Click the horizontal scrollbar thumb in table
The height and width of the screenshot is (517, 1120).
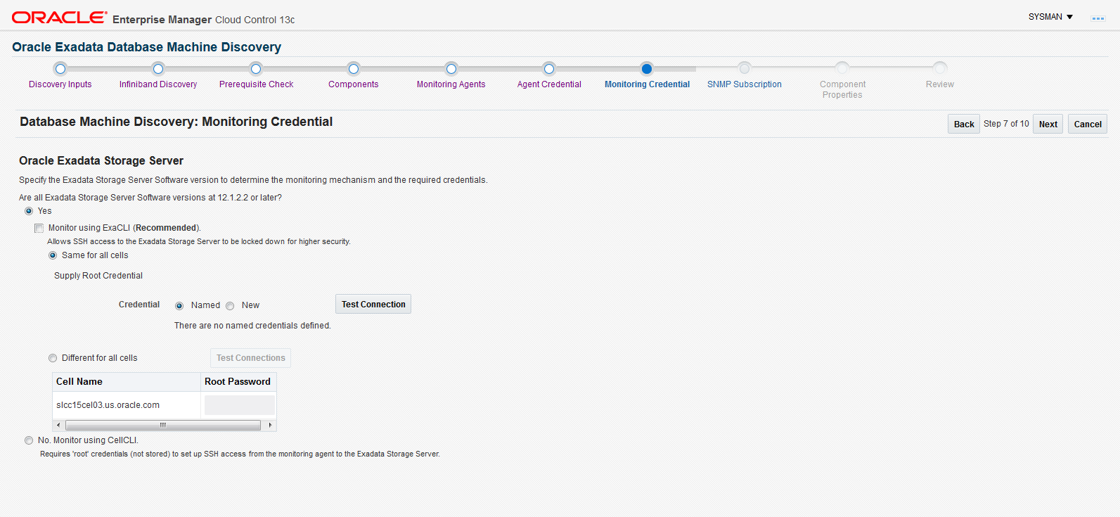click(163, 426)
